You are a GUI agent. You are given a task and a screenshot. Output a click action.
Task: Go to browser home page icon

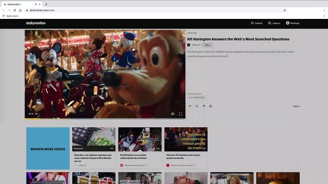pyautogui.click(x=20, y=10)
